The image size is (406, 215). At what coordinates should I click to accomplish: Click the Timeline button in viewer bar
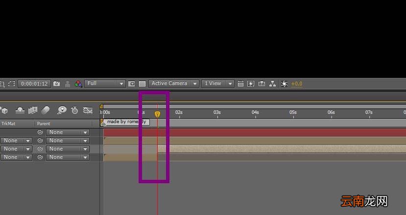tap(262, 84)
